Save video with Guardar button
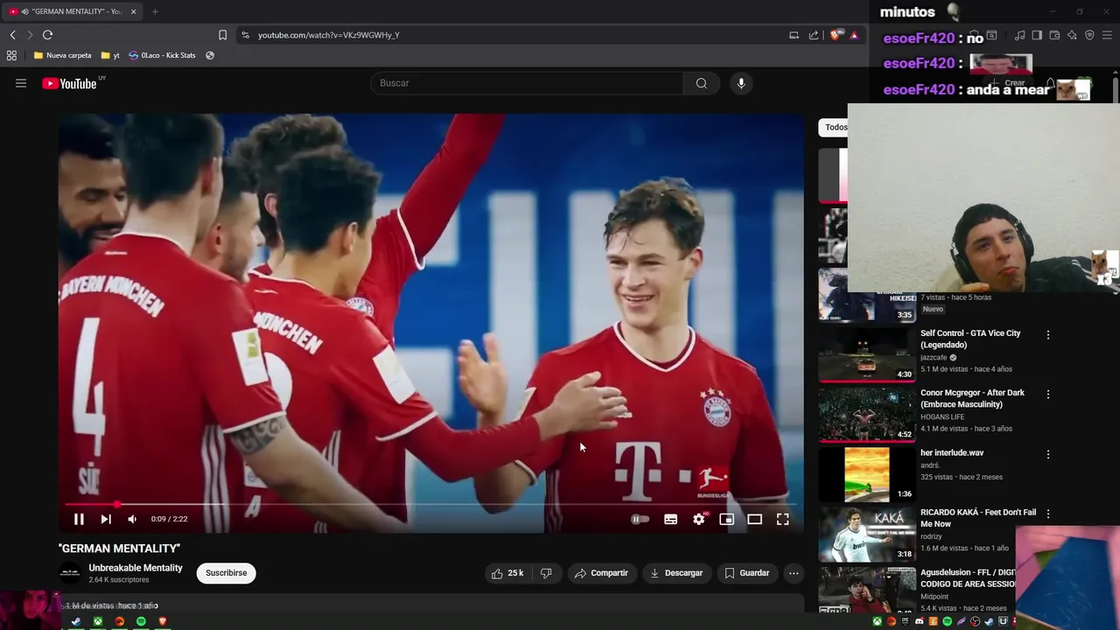 [x=747, y=573]
